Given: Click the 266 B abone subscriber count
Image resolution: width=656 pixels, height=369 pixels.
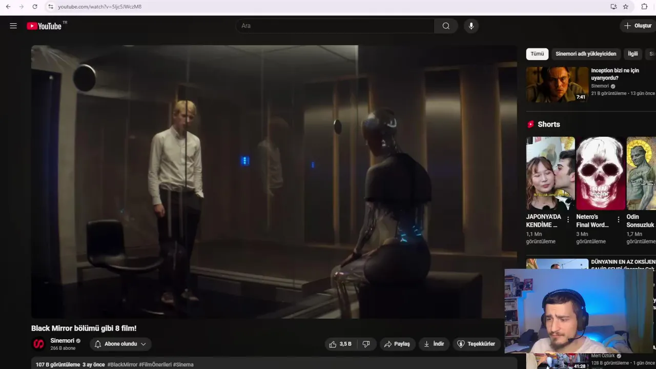Looking at the screenshot, I should tap(63, 348).
